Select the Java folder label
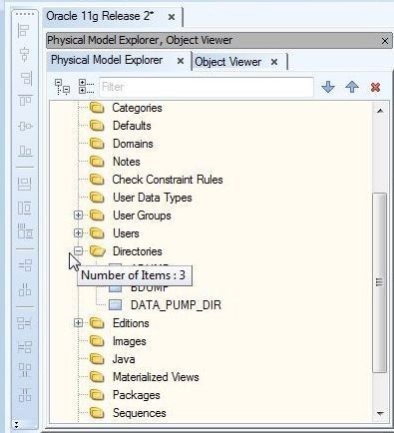 (x=124, y=359)
